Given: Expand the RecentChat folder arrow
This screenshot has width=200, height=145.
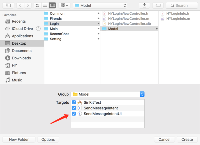Looking at the screenshot, I should [98, 34].
